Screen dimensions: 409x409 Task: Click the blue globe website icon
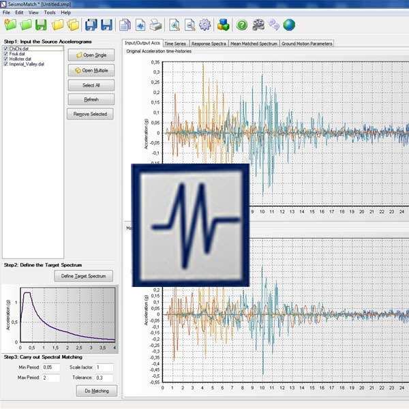click(x=289, y=25)
